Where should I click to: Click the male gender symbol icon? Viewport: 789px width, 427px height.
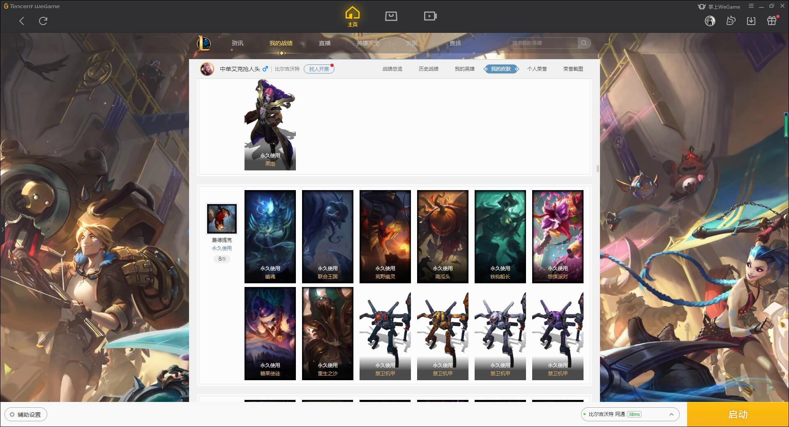[x=265, y=69]
